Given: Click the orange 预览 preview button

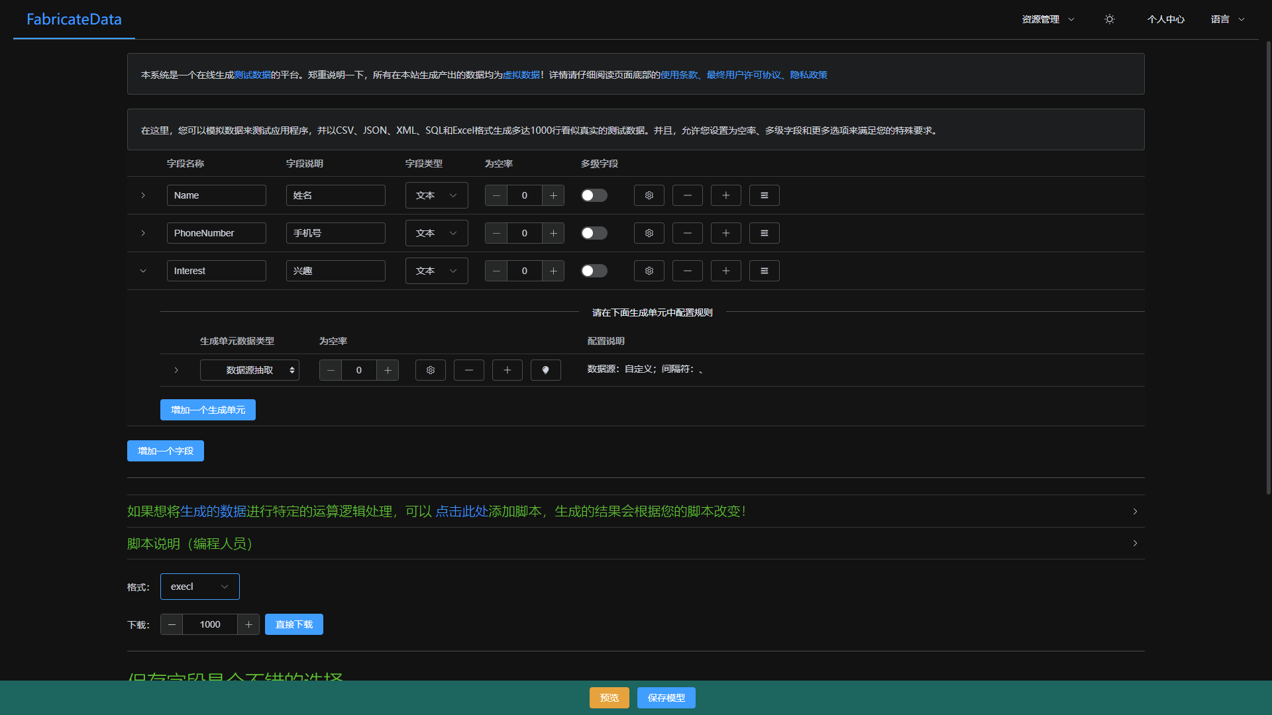Looking at the screenshot, I should coord(609,698).
